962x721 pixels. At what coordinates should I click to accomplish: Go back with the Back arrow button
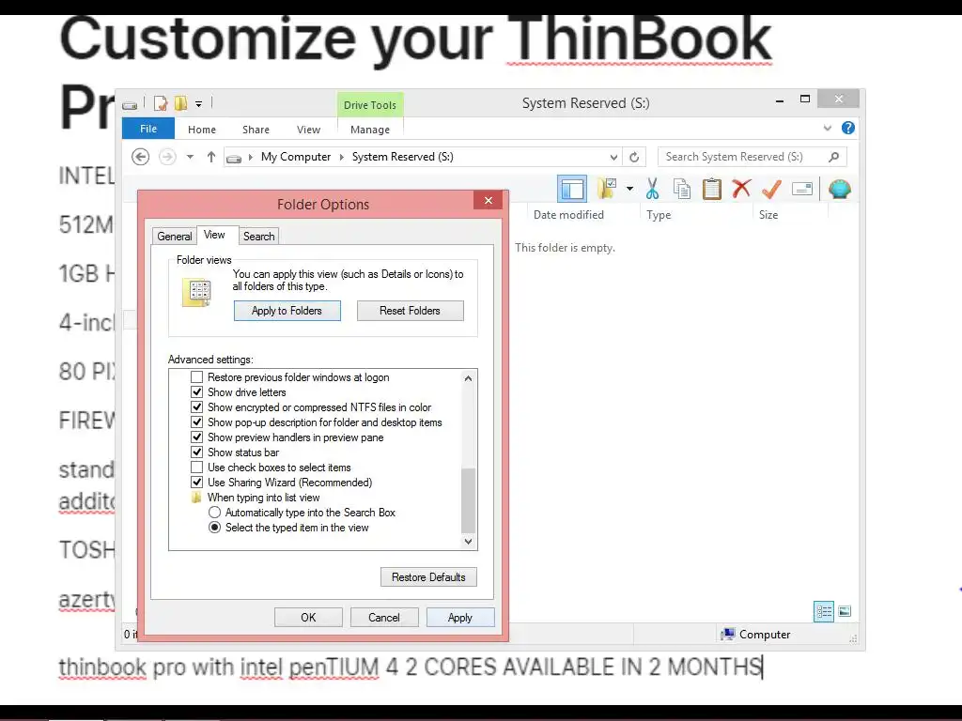coord(141,157)
